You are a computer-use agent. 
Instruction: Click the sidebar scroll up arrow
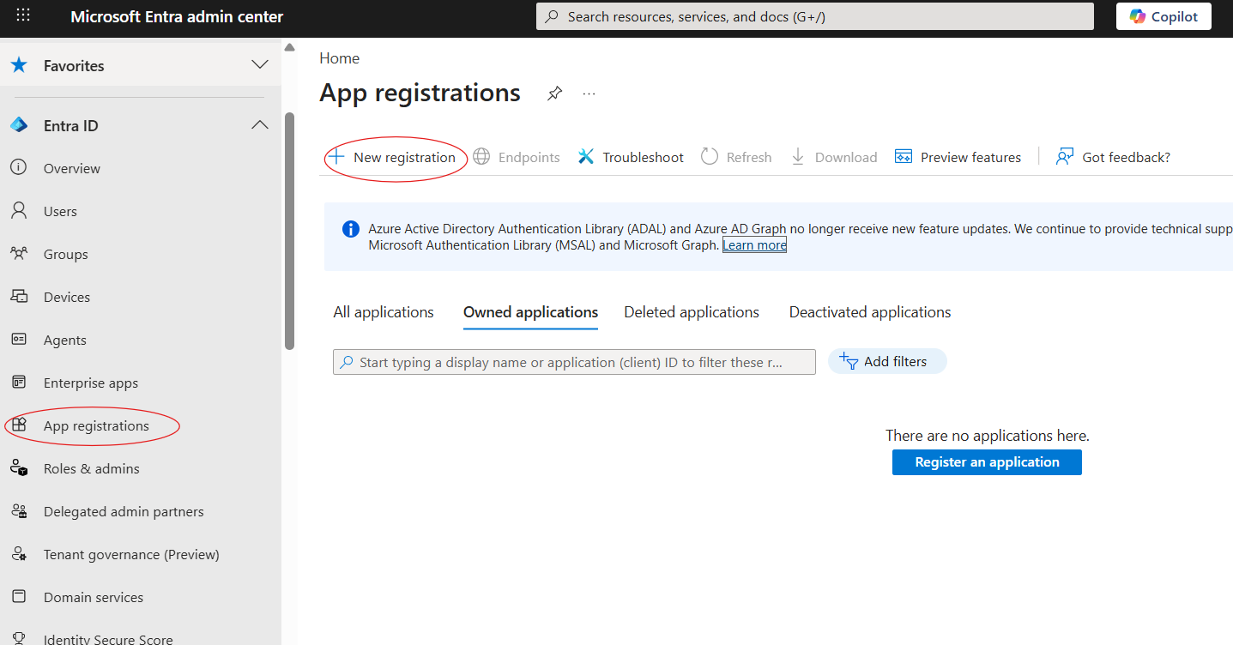[290, 48]
